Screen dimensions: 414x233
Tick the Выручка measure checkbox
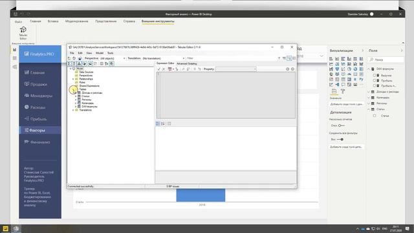375,75
